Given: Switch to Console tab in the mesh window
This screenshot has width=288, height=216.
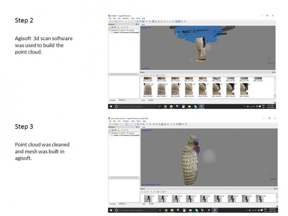Looking at the screenshot, I should point(151,204).
